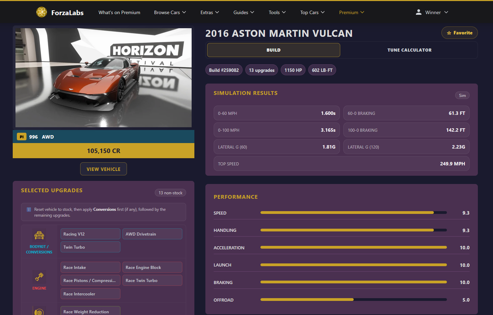Click the user profile icon beside Winner
Screen dimensions: 493x315
coord(418,12)
